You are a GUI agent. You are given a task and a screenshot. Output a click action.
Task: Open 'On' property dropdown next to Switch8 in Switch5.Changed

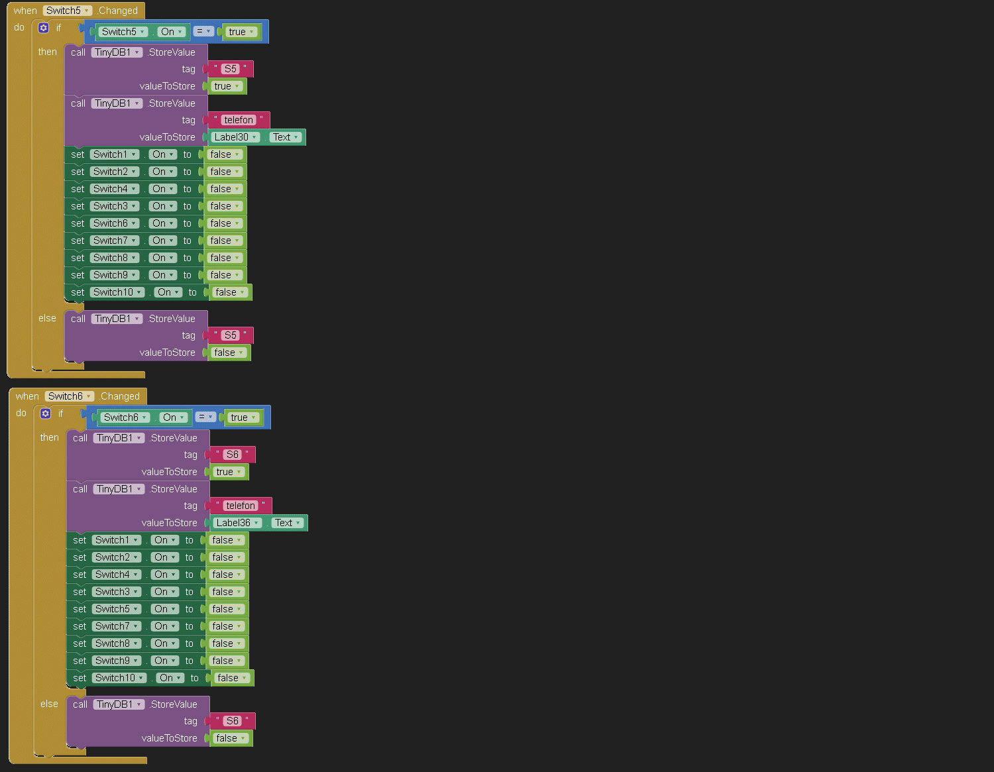point(162,258)
